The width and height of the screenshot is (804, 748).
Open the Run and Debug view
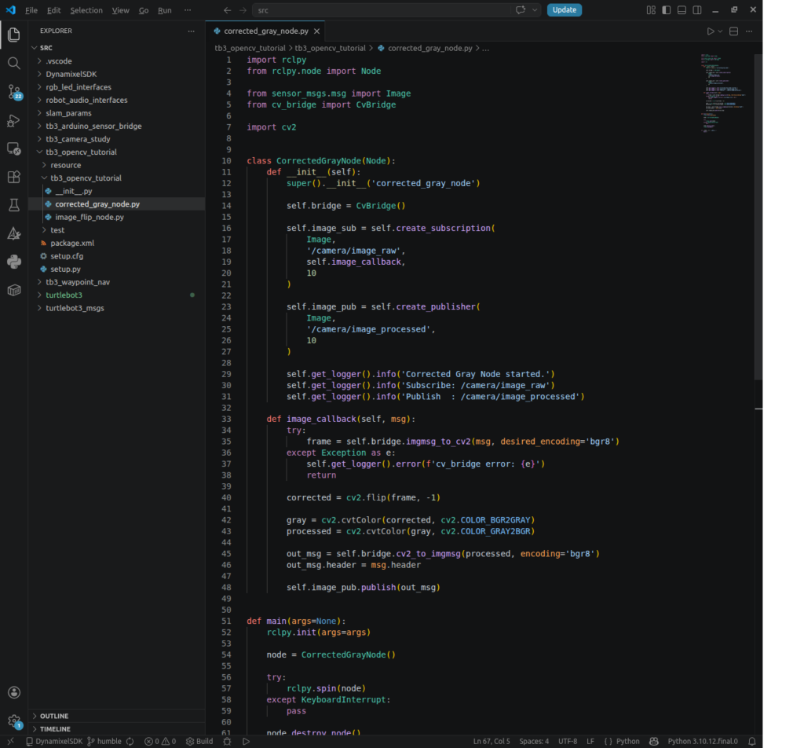pos(14,120)
